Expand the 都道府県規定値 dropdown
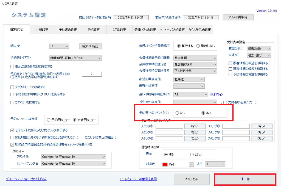Screen dimensions: 281x186 189,79
